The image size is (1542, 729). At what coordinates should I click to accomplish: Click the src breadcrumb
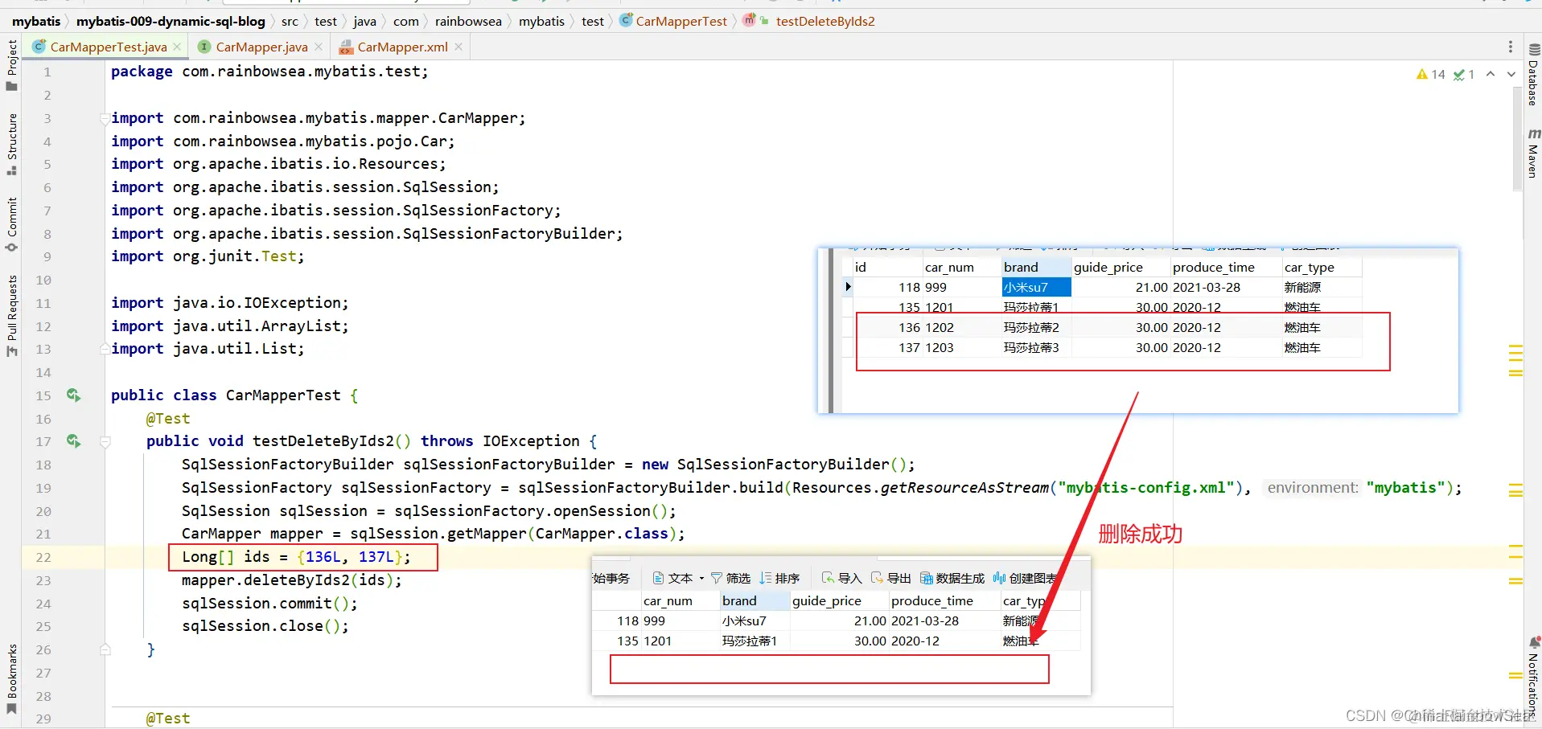(290, 21)
